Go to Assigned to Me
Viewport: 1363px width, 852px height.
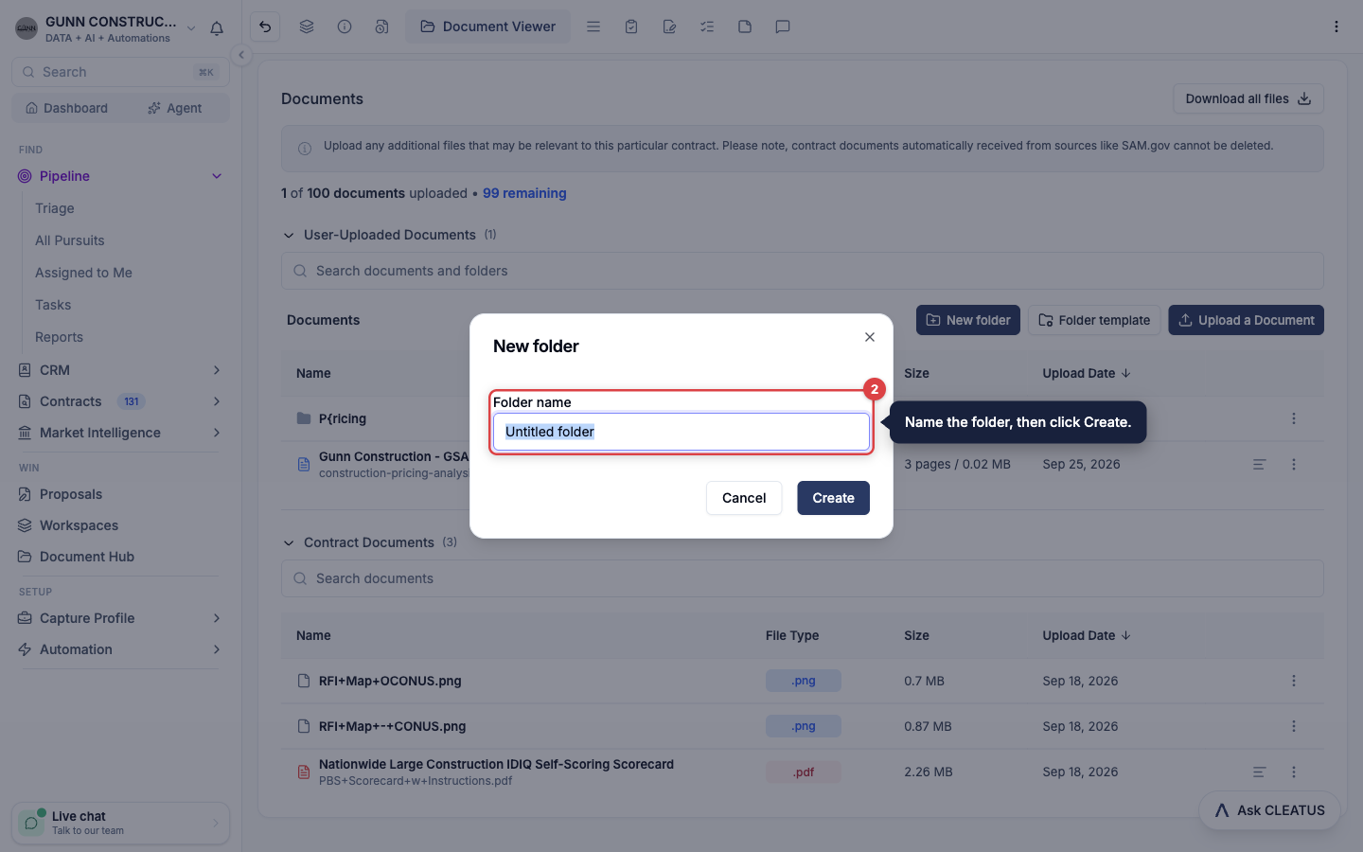[83, 273]
